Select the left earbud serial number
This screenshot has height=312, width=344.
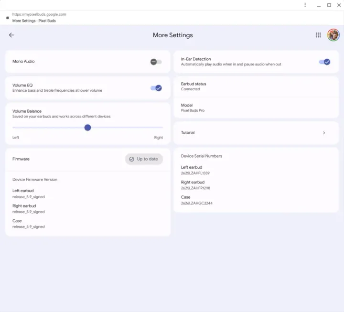click(195, 173)
